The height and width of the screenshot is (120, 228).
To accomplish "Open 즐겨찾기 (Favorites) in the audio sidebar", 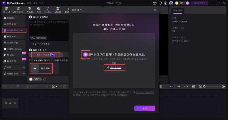I will click(x=14, y=18).
